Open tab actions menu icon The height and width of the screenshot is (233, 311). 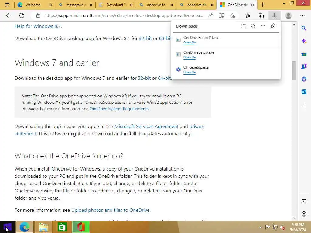7,5
